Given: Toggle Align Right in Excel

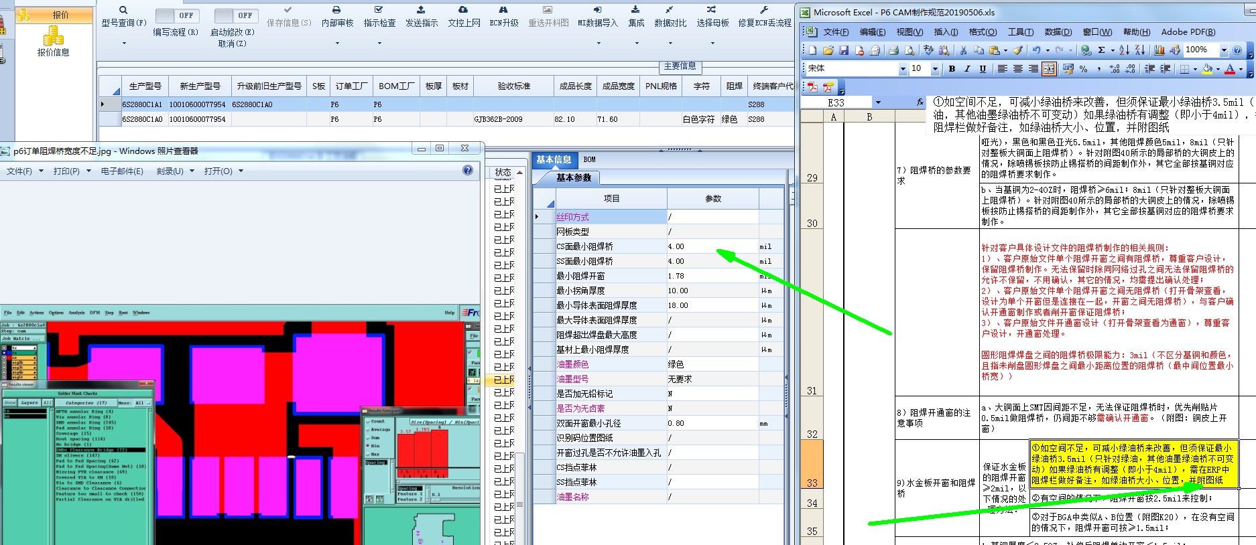Looking at the screenshot, I should [1033, 68].
